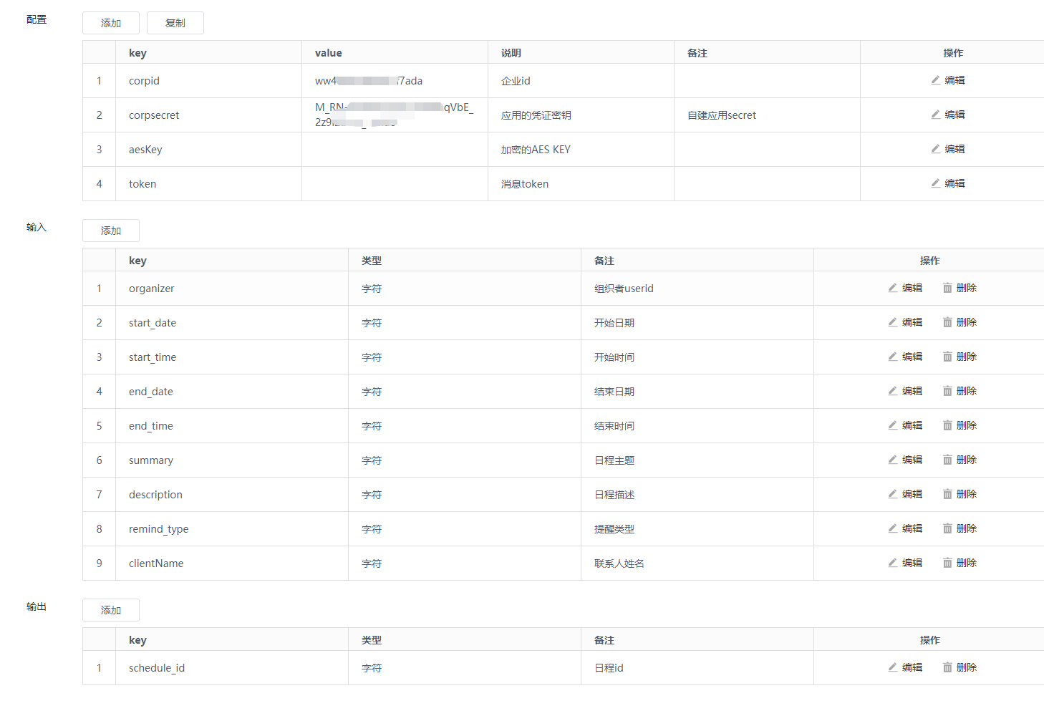Click the pencil edit icon for remind_type
Viewport: 1044px width, 716px height.
(892, 528)
